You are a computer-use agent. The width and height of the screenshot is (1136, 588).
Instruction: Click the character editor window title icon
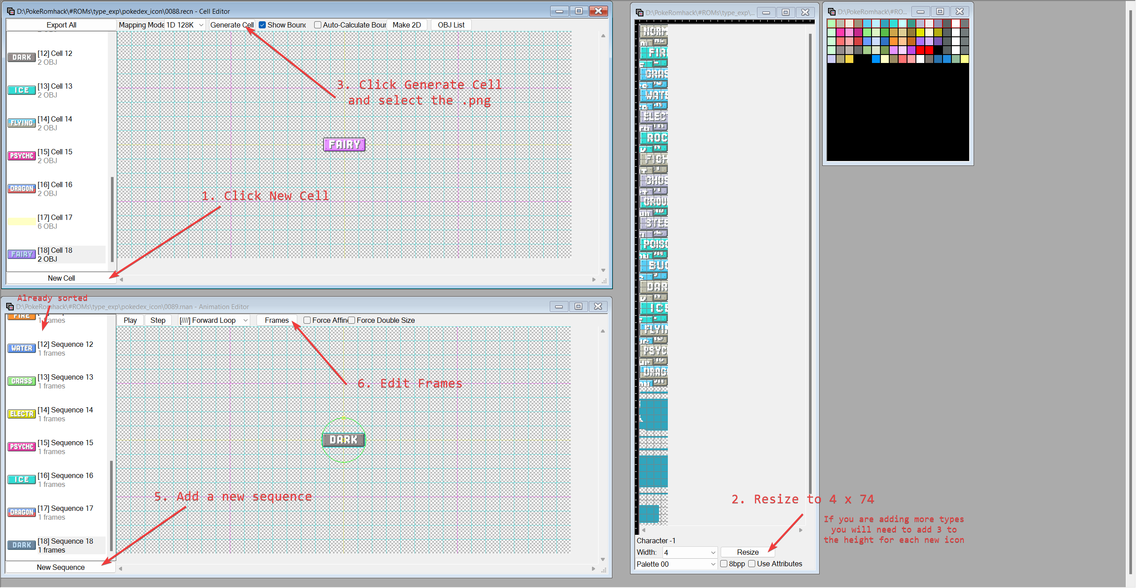pyautogui.click(x=639, y=12)
